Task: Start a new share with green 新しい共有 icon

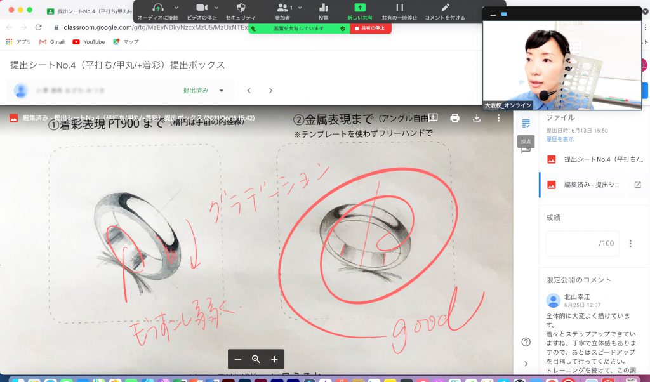Action: (x=360, y=8)
